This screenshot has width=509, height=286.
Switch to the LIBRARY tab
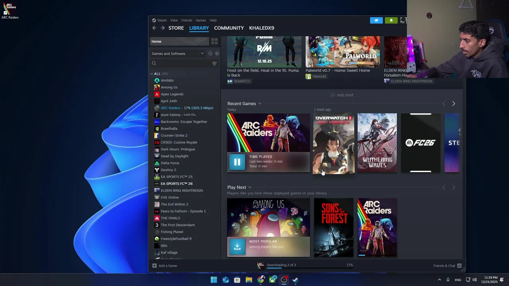(x=199, y=28)
